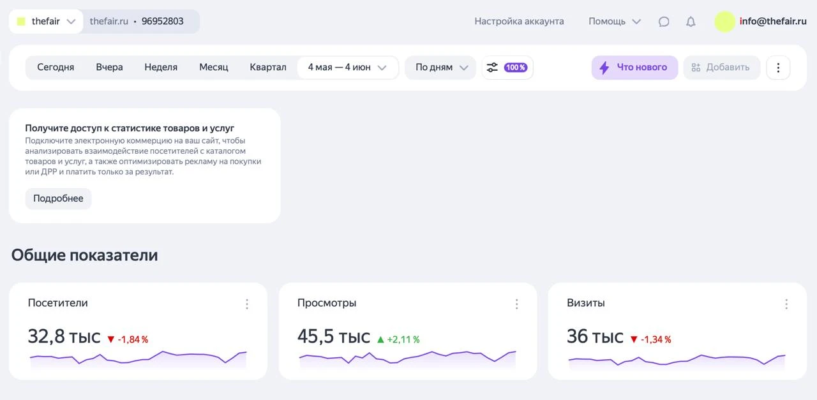817x400 pixels.
Task: Click the Посетители sparkline chart
Action: pos(138,359)
